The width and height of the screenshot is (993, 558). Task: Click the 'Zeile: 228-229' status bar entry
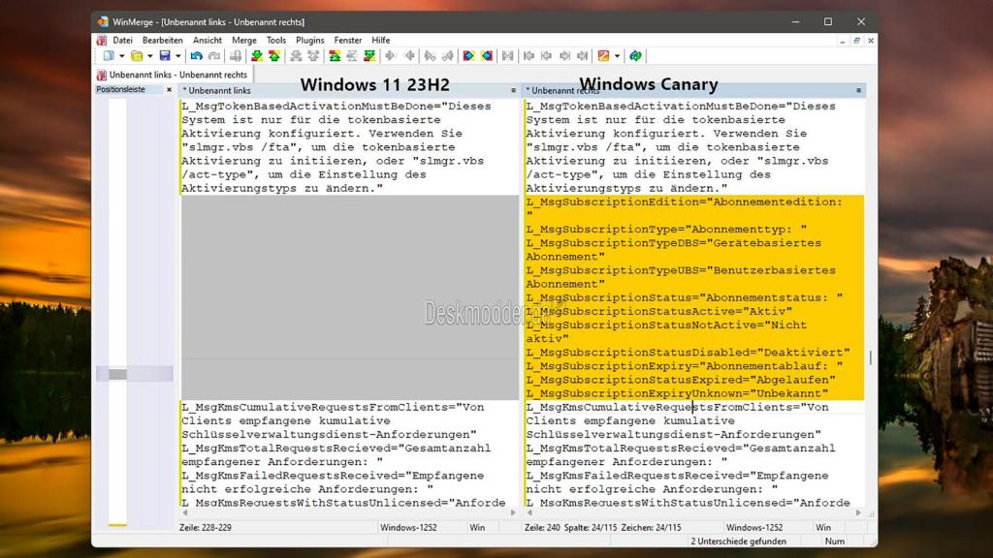206,527
